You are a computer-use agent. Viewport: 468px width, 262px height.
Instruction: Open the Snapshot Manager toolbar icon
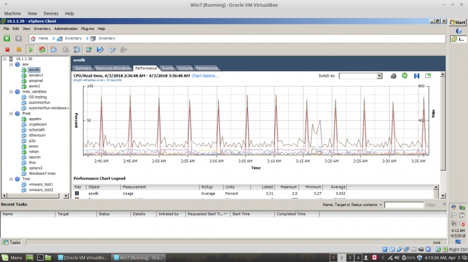pyautogui.click(x=77, y=50)
